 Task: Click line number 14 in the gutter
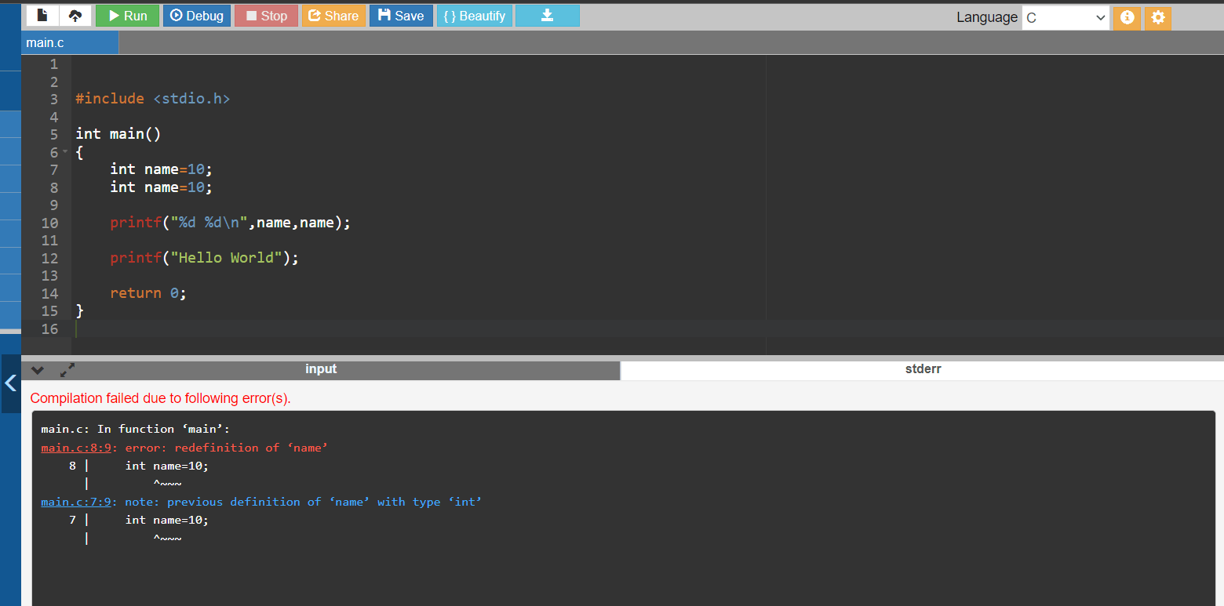click(49, 293)
